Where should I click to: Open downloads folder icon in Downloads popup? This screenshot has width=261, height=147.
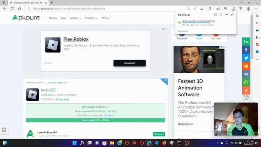tap(216, 15)
